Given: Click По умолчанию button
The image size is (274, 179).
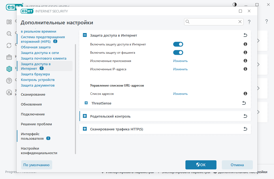Looking at the screenshot, I should coord(36,165).
